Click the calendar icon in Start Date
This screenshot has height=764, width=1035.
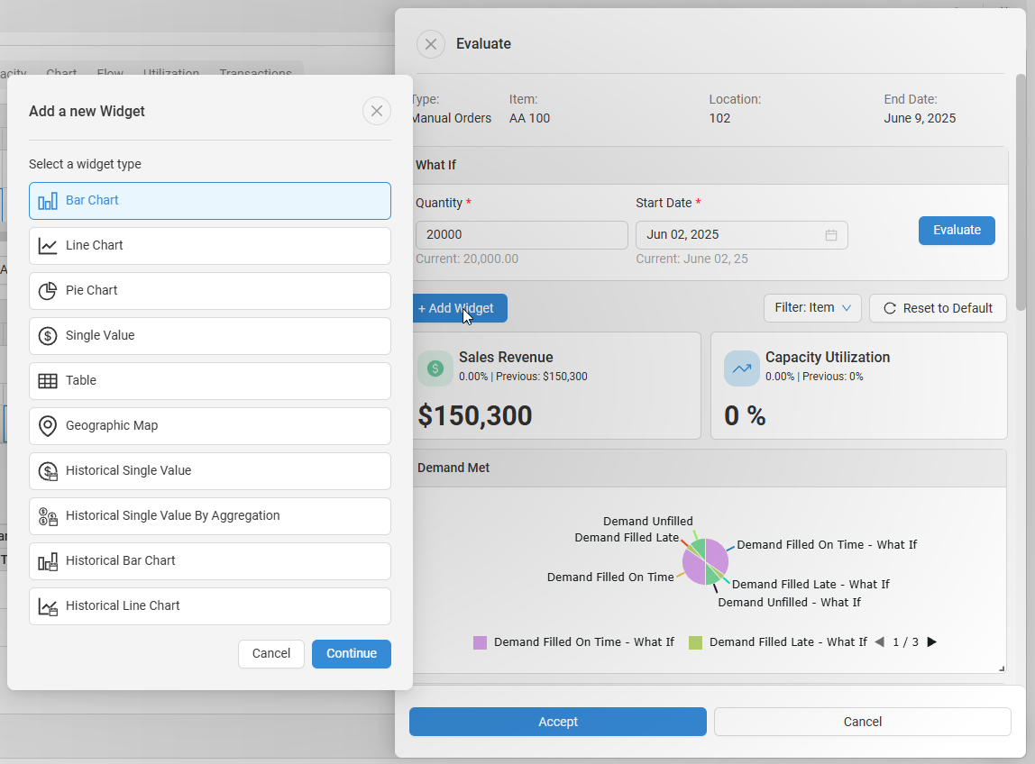click(831, 235)
